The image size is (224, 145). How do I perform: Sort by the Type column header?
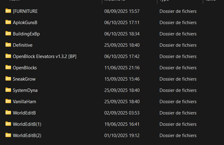point(164,1)
